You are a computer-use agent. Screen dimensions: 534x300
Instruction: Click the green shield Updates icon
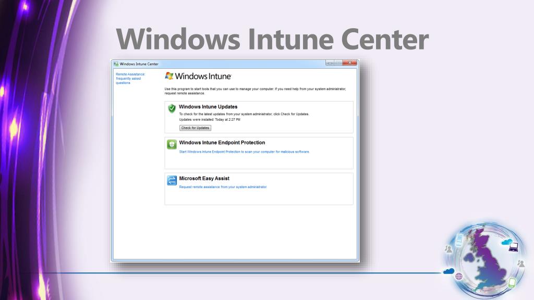point(172,108)
